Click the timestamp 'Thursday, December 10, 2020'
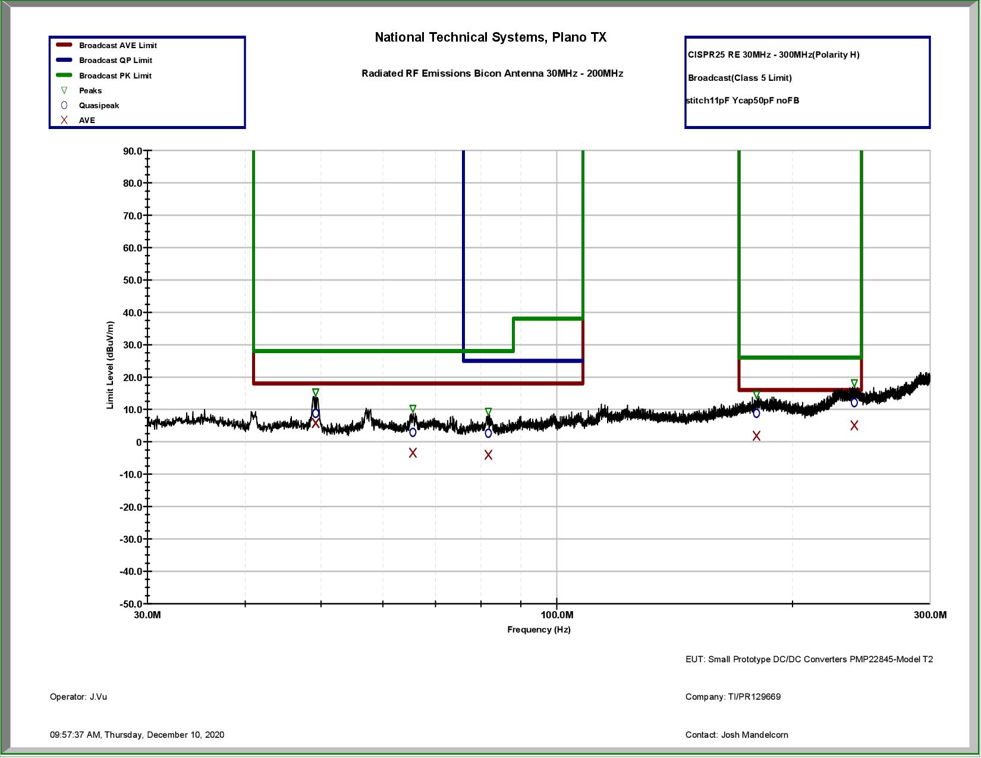This screenshot has height=758, width=981. tap(164, 735)
